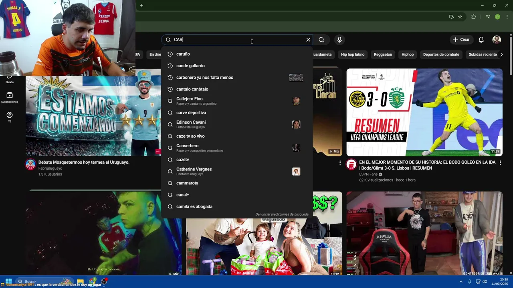
Task: Open Suscripciones in the YouTube sidebar
Action: pyautogui.click(x=10, y=98)
